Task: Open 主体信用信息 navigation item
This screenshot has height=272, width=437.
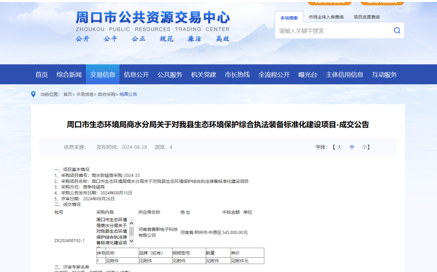Action: coord(344,75)
